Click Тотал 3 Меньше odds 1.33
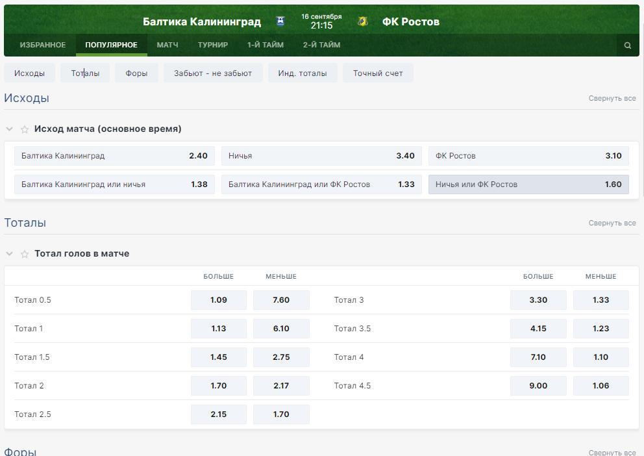Image resolution: width=644 pixels, height=456 pixels. [x=601, y=300]
